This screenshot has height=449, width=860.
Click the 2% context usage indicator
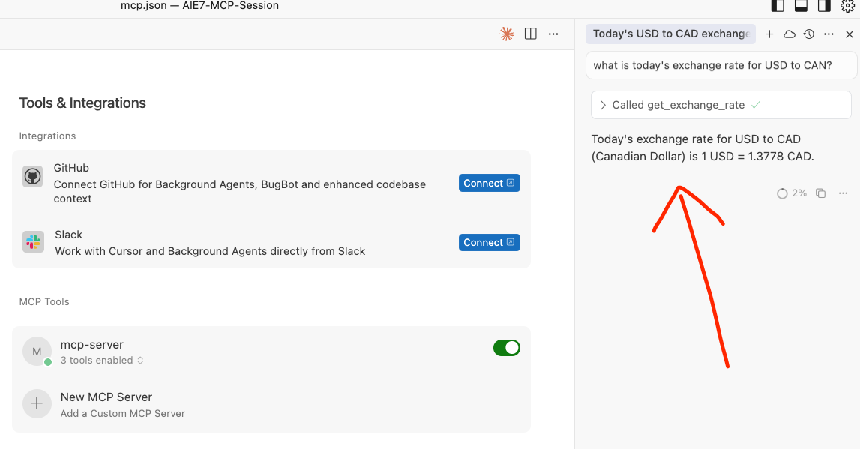pos(790,193)
